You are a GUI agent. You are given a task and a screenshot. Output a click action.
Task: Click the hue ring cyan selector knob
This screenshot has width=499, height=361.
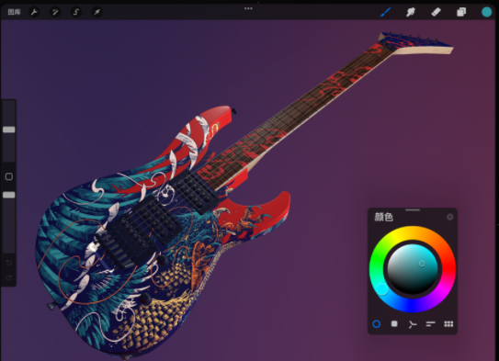coord(382,289)
